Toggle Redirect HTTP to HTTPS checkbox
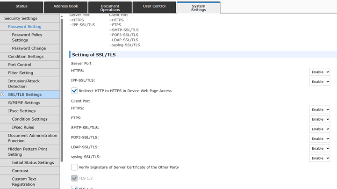 tap(74, 91)
